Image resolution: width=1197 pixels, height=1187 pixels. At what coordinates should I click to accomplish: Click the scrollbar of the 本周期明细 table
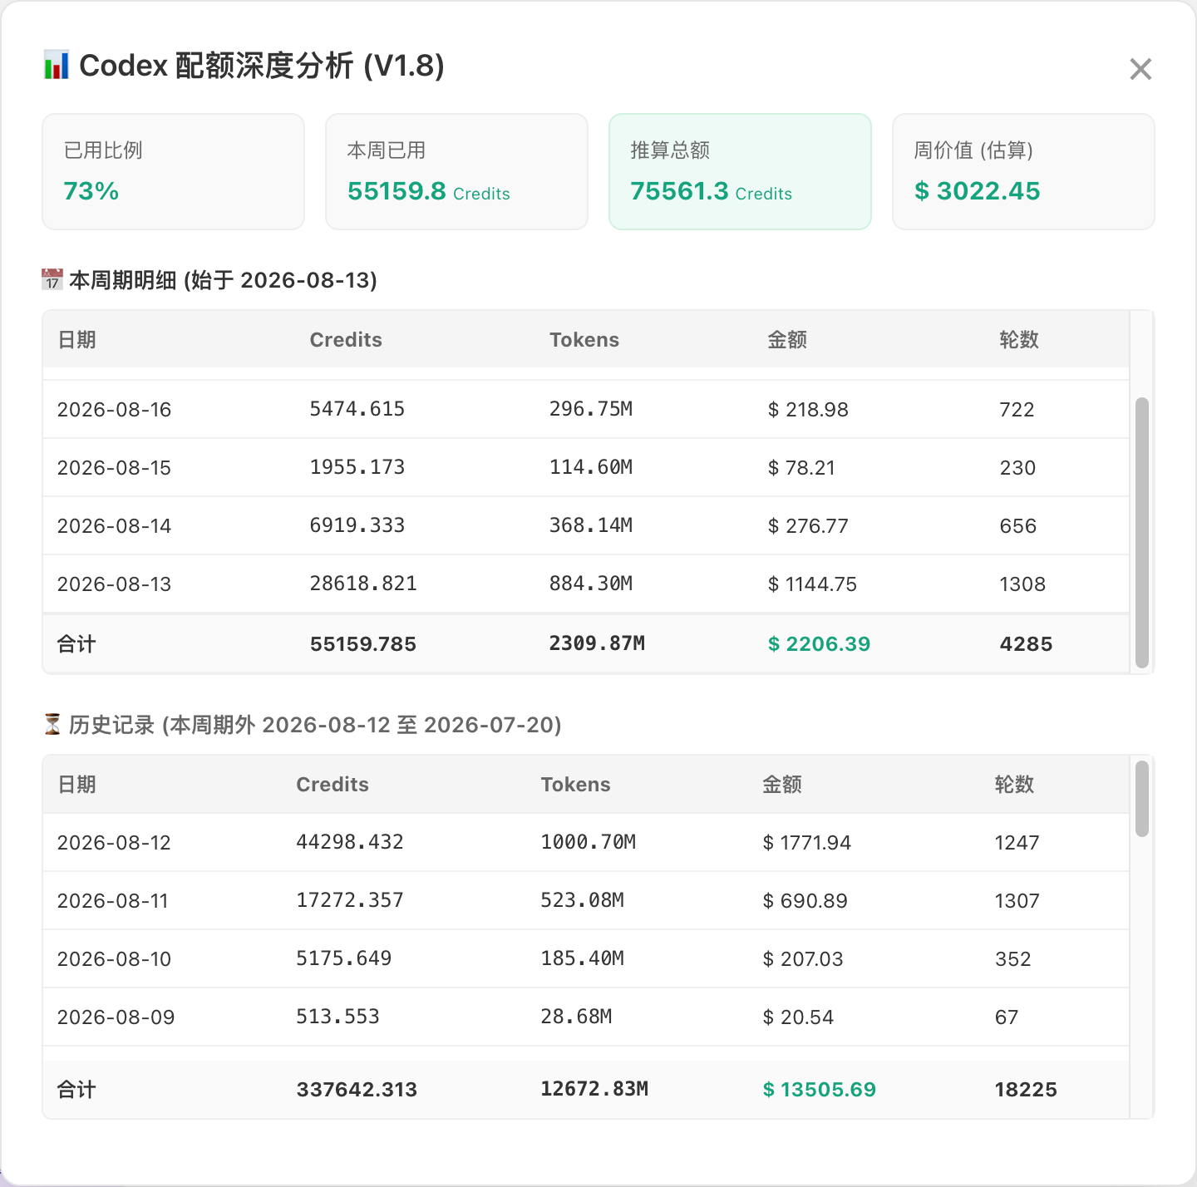[1142, 532]
